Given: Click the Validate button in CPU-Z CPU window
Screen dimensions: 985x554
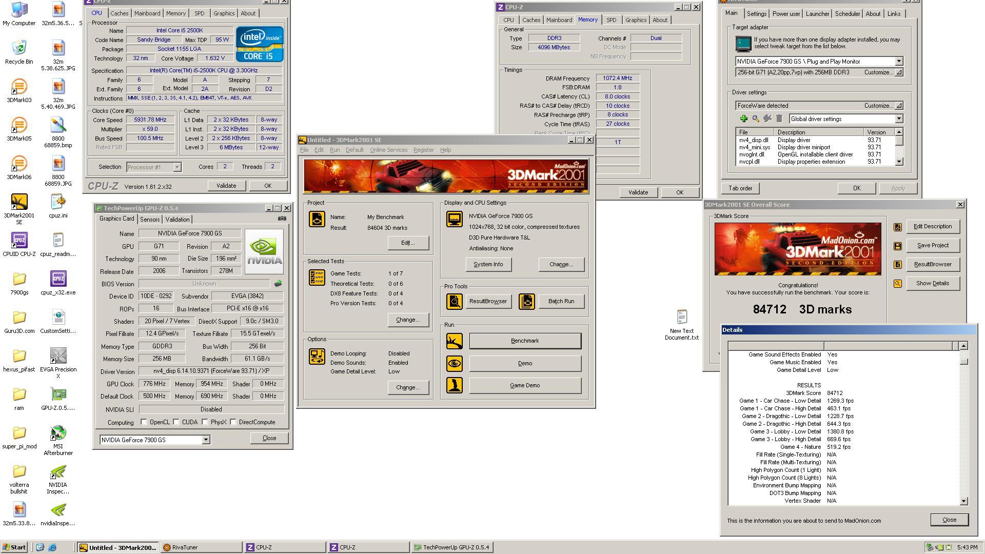Looking at the screenshot, I should tap(226, 186).
